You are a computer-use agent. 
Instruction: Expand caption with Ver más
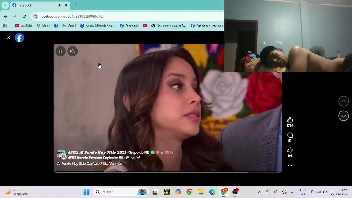116,164
